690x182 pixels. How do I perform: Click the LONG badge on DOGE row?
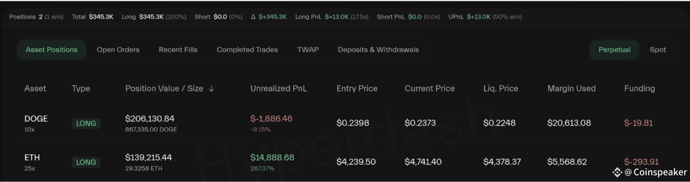[86, 123]
